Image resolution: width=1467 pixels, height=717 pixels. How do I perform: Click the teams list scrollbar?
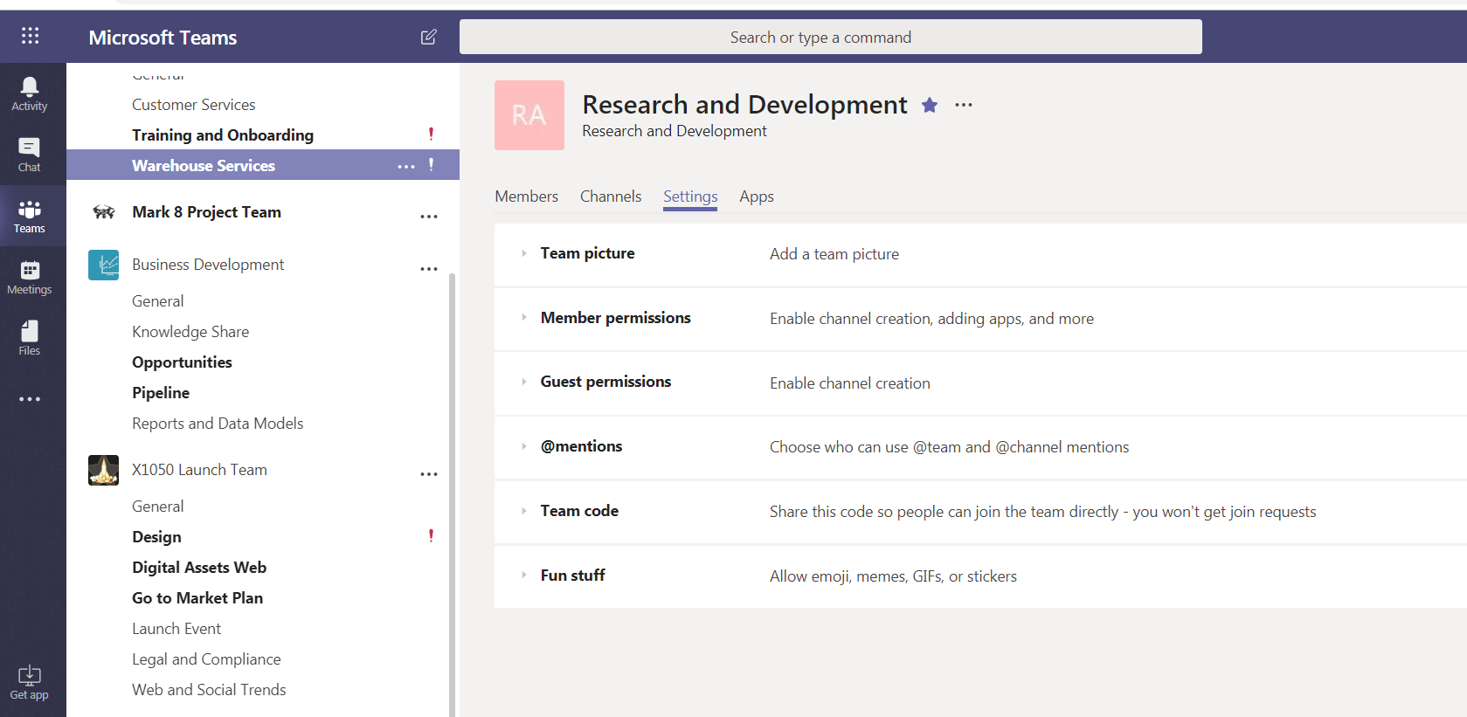pos(452,493)
